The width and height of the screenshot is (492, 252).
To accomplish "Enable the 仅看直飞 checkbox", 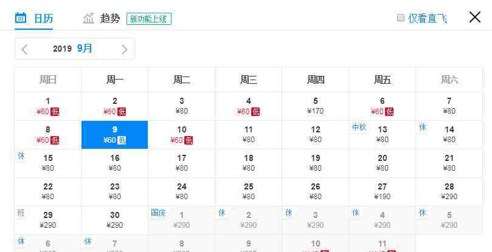I will [x=401, y=18].
